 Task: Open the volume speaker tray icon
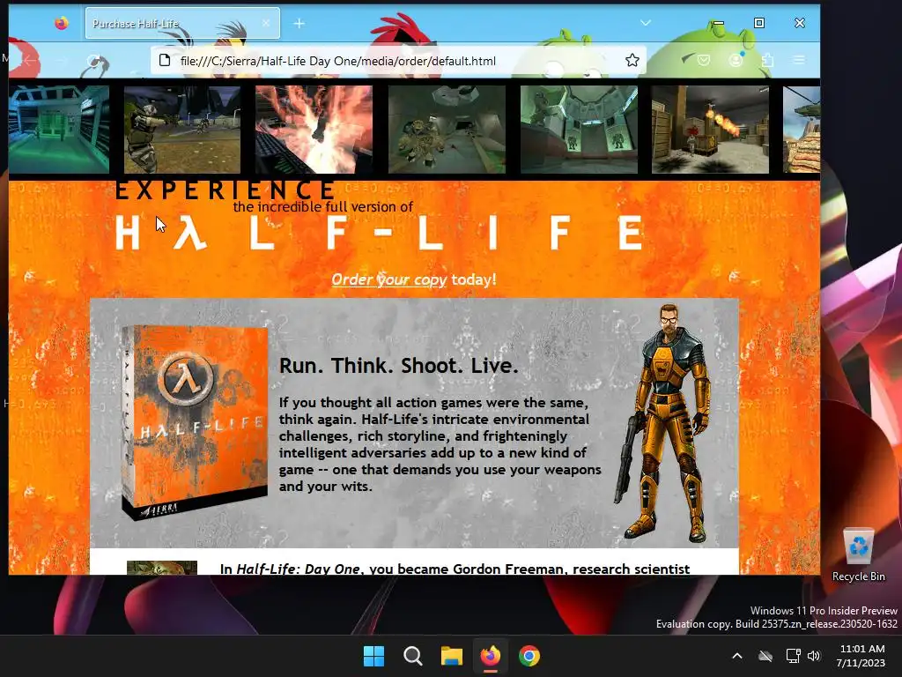click(813, 656)
